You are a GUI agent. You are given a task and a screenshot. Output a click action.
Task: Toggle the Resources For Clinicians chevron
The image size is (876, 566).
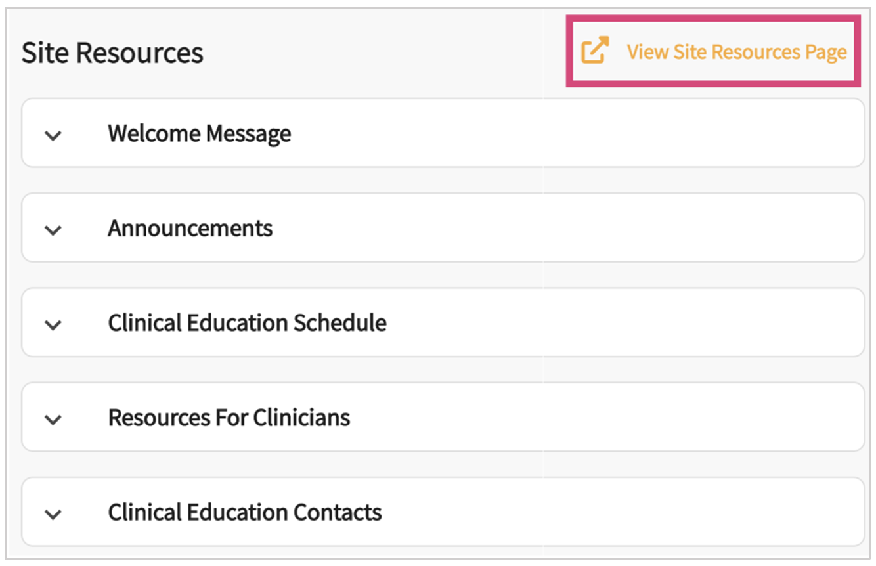[x=53, y=419]
